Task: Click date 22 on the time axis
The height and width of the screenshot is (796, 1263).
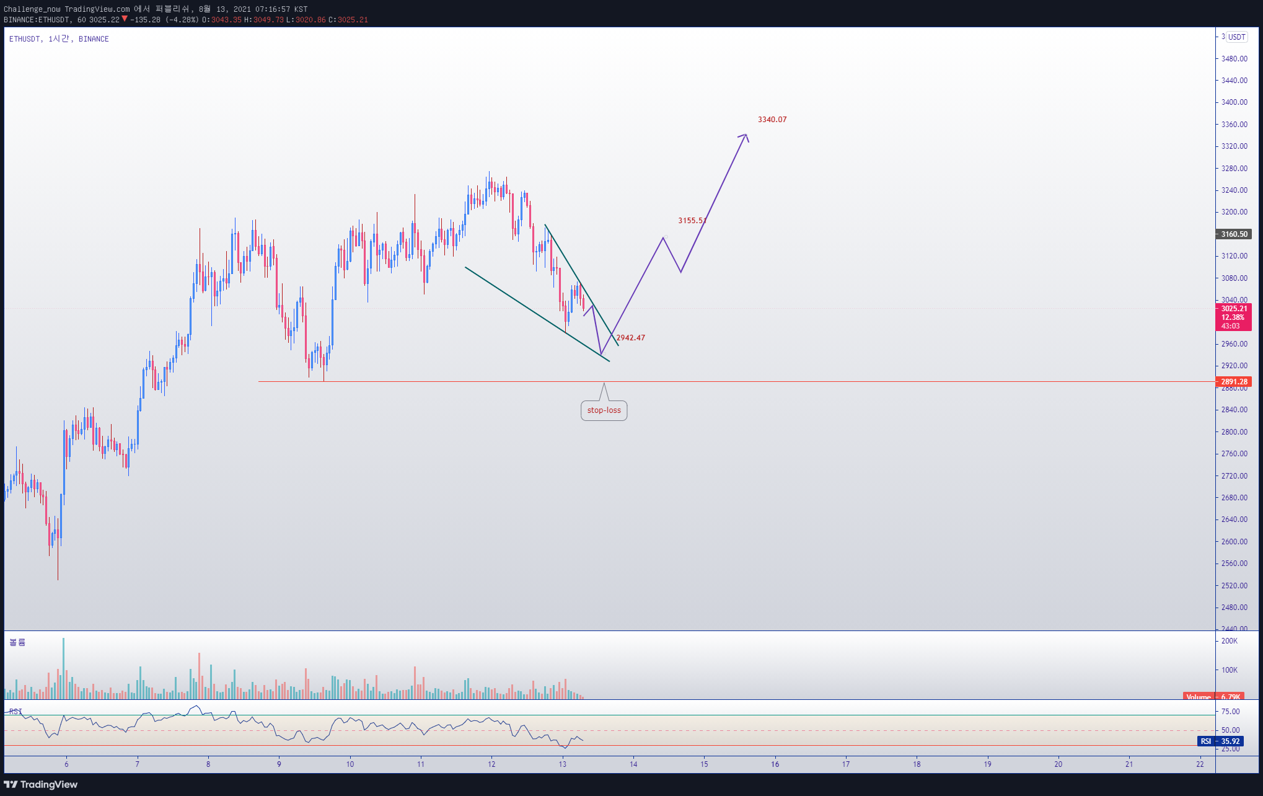Action: click(x=1200, y=764)
